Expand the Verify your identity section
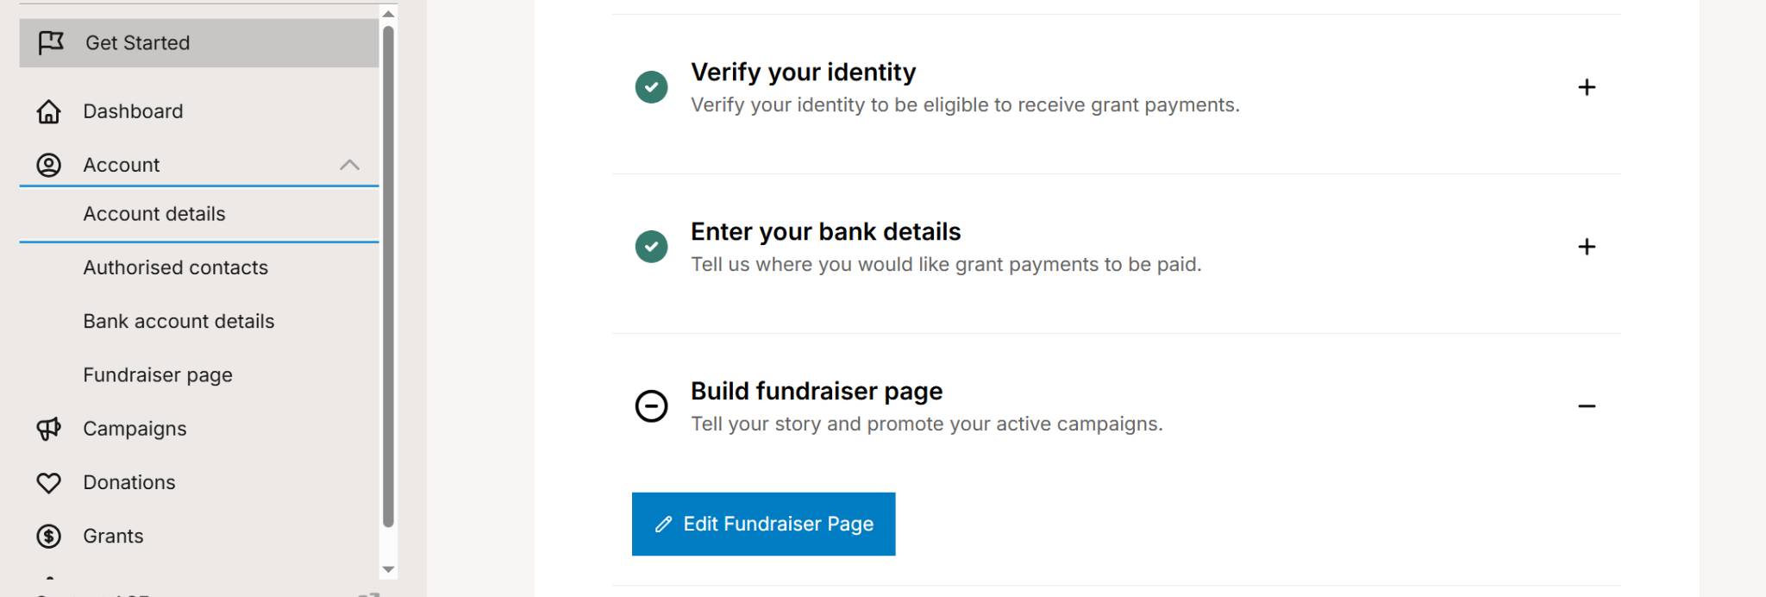The image size is (1766, 597). click(1587, 87)
